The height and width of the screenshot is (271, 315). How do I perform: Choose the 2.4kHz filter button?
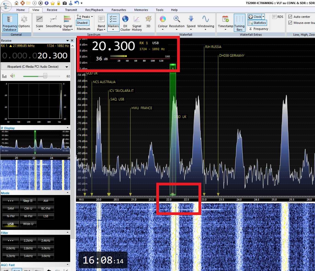[46, 241]
